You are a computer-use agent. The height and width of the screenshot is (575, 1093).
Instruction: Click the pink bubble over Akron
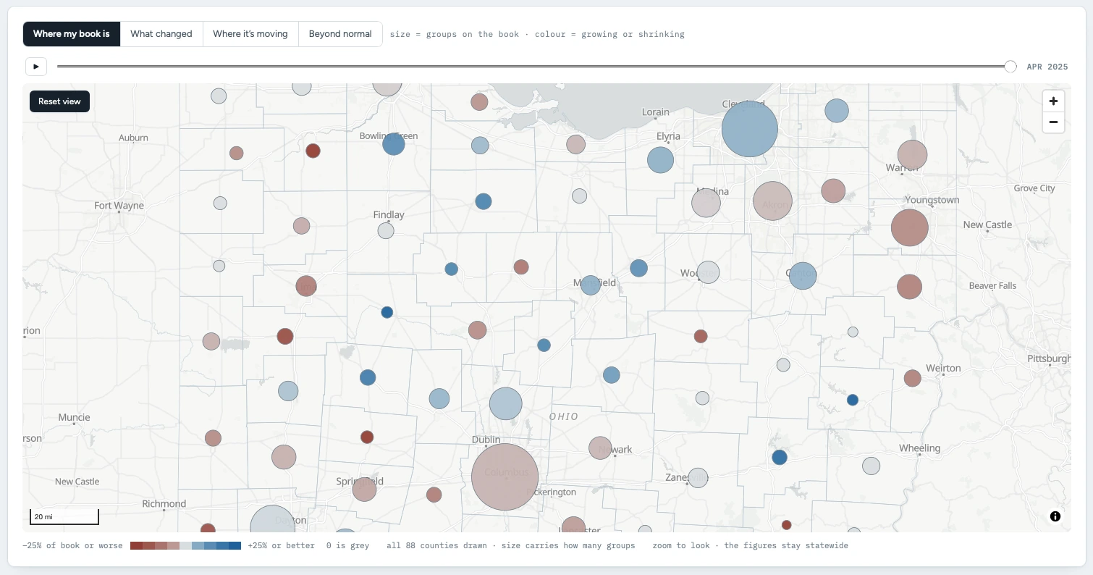click(x=773, y=201)
